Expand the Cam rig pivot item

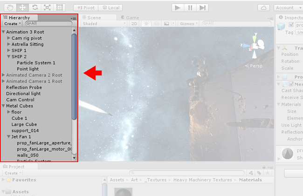pos(9,38)
